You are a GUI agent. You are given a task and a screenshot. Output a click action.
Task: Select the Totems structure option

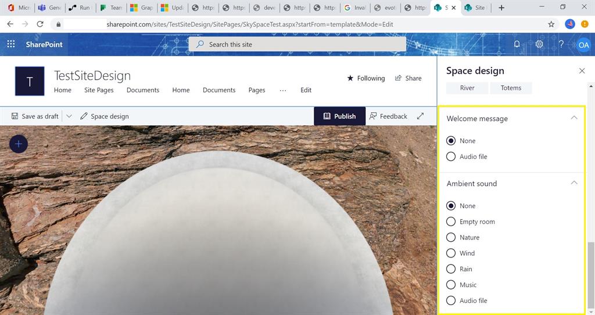click(511, 88)
